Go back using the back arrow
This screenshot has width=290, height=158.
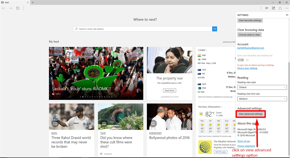(3, 8)
